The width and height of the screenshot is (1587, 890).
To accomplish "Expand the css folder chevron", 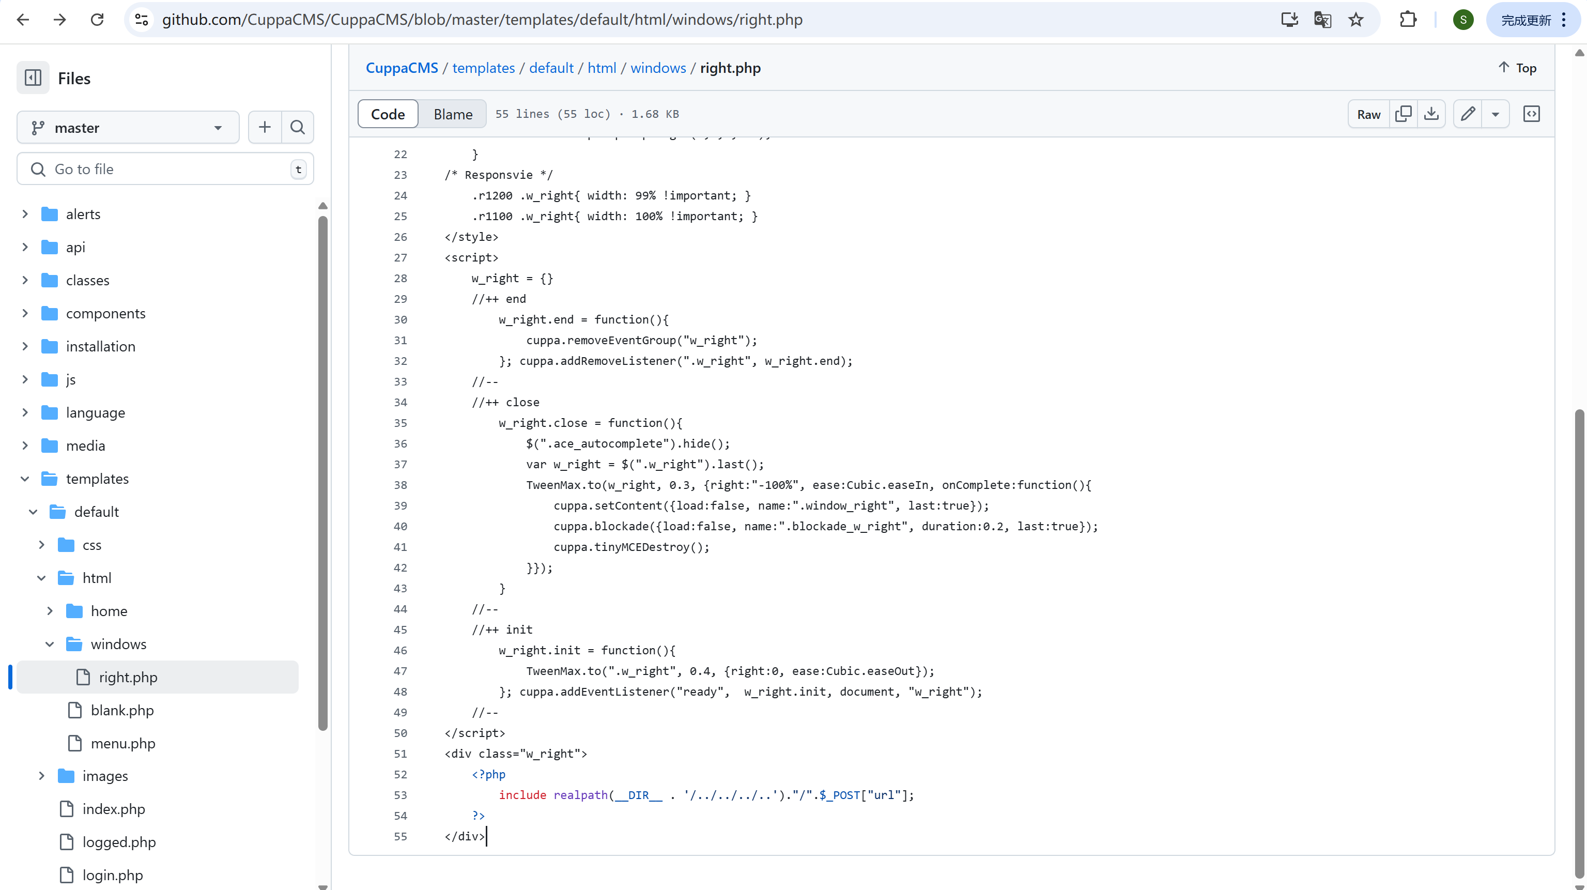I will click(41, 545).
